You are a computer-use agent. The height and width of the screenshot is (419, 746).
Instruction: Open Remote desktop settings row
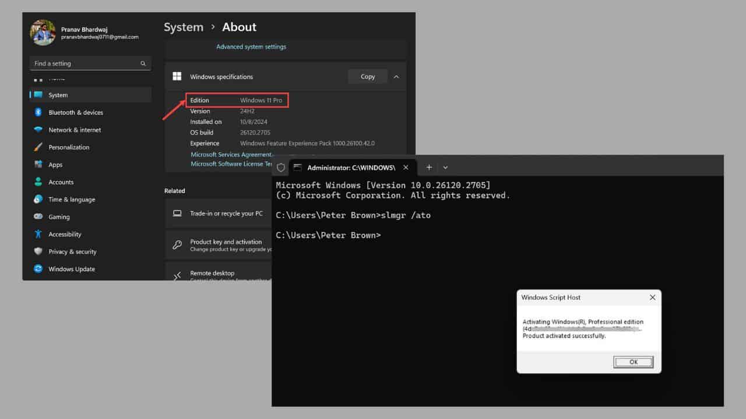(x=219, y=272)
